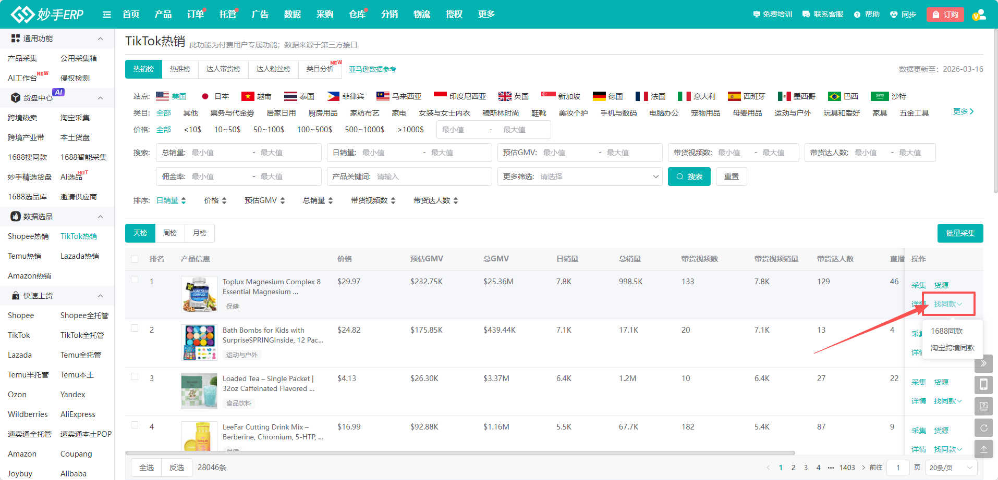Screen dimensions: 998x480
Task: Click the 同步 sync icon
Action: point(894,15)
